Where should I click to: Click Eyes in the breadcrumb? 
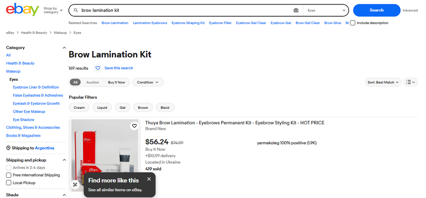click(x=77, y=33)
